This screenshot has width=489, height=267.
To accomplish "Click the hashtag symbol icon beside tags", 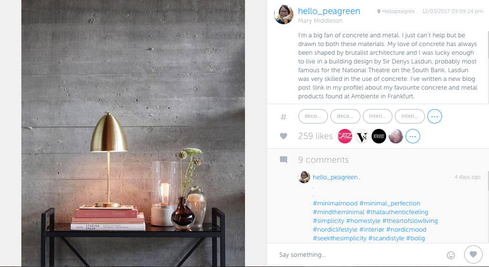I will coord(283,117).
